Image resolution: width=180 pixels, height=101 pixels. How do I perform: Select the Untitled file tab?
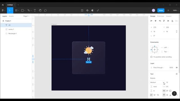(10, 5)
